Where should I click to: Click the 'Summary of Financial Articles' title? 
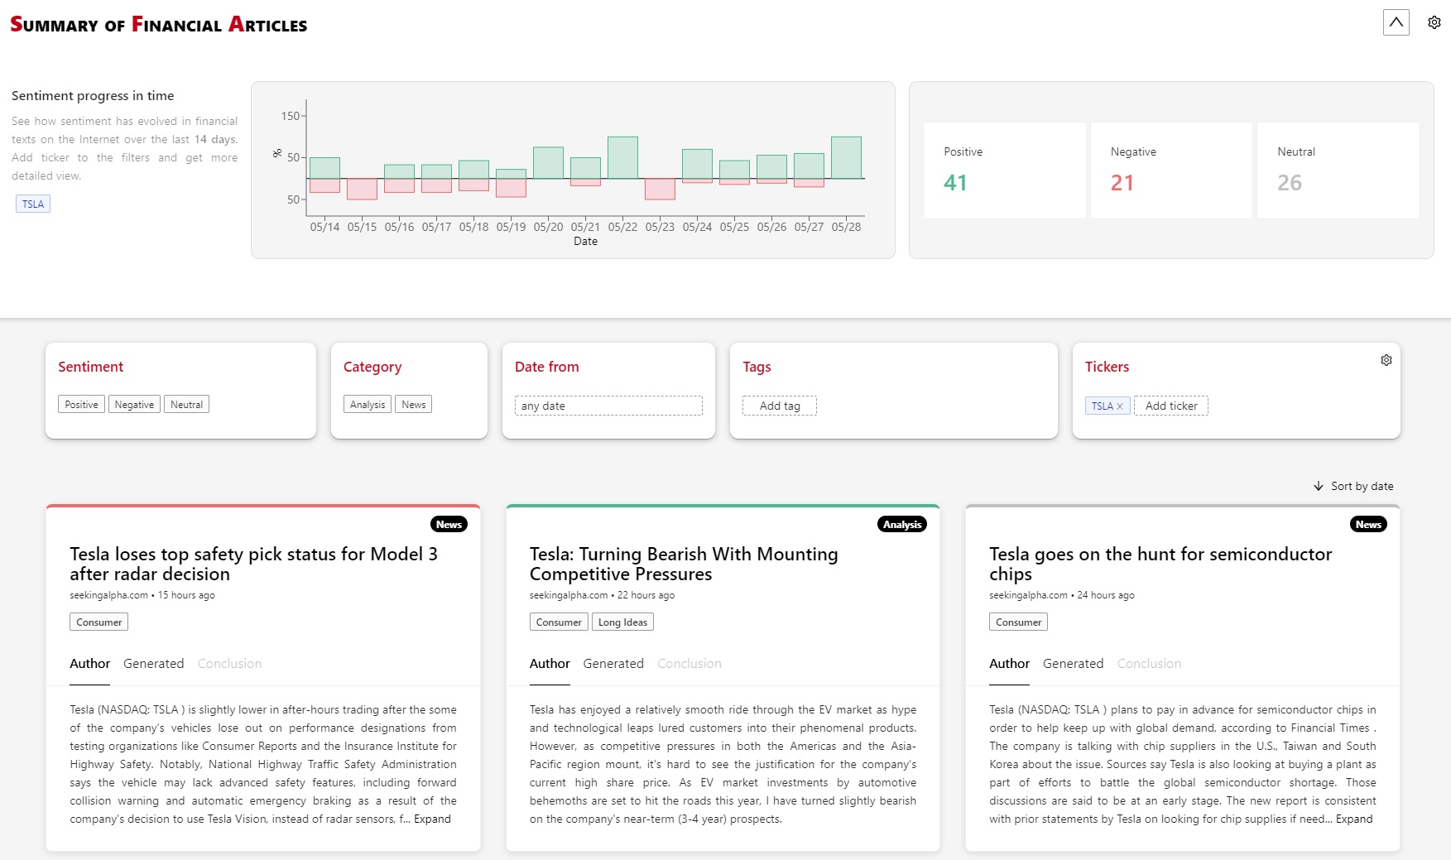(158, 25)
